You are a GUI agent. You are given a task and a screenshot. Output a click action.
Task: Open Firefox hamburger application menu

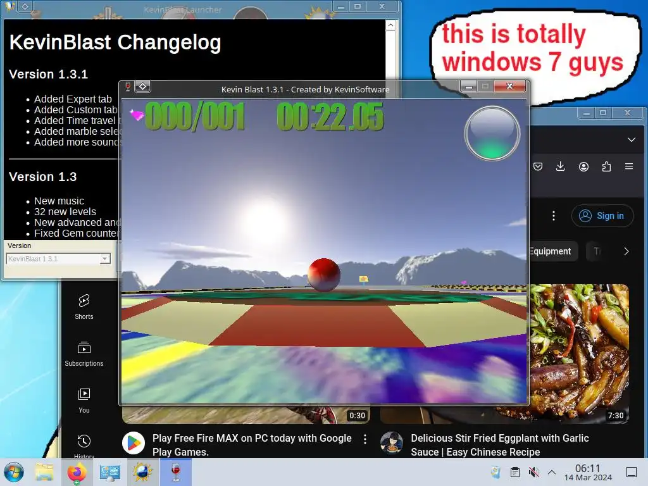629,166
